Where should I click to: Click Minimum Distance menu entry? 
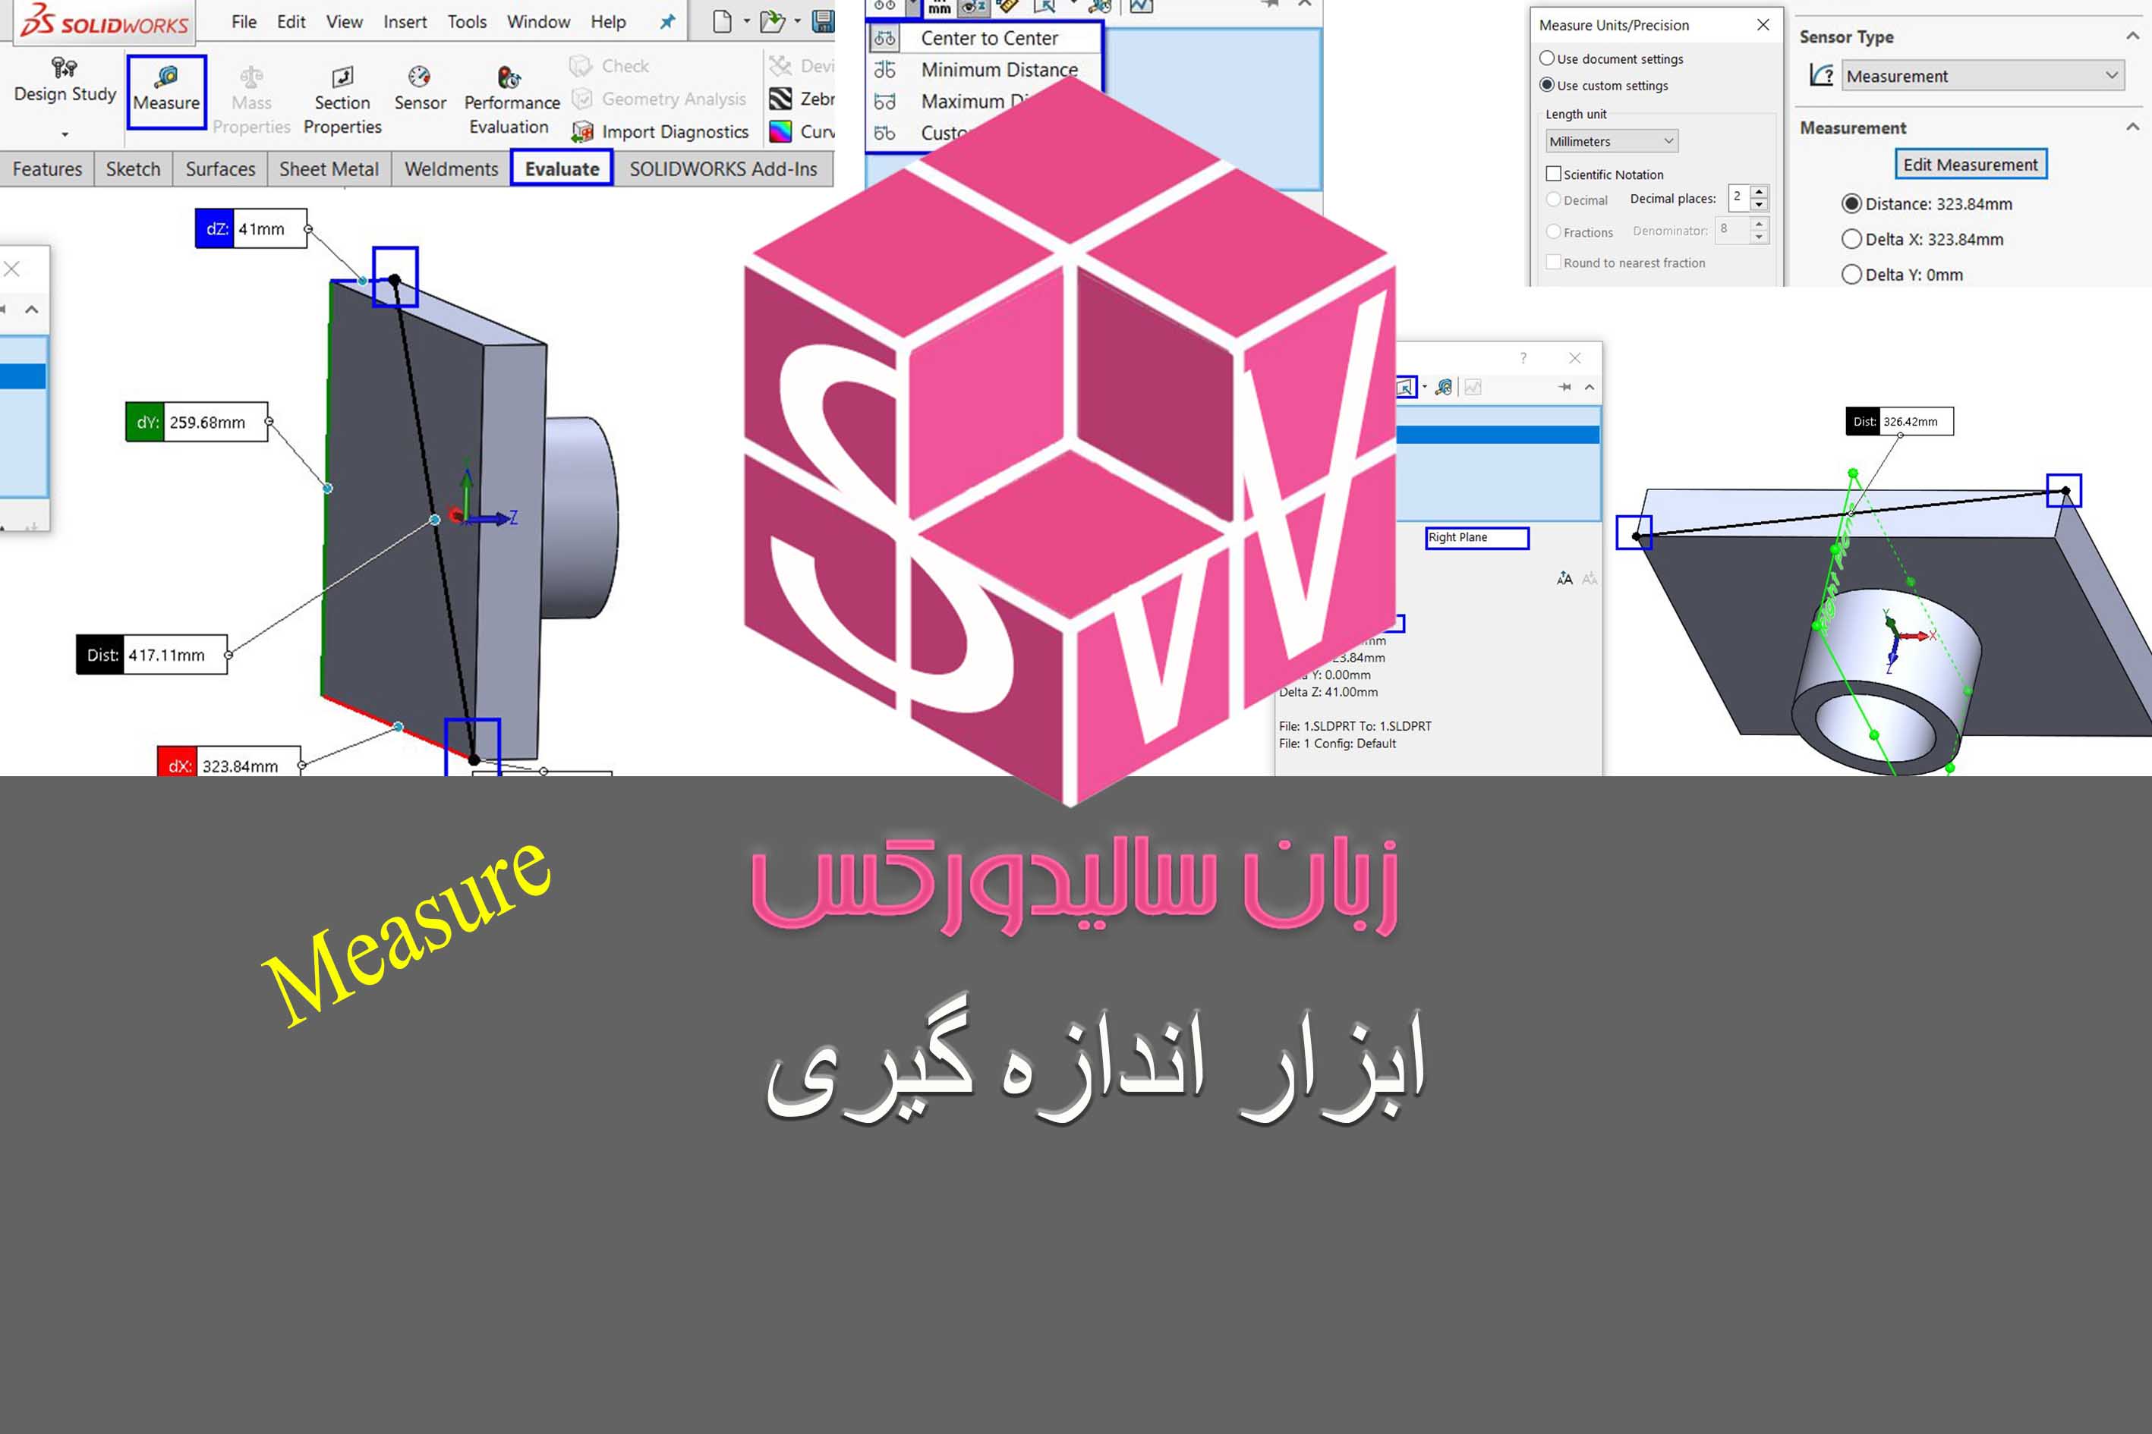[x=994, y=69]
